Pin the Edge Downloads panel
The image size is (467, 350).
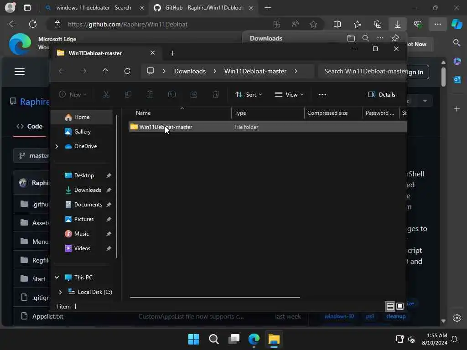tap(395, 38)
